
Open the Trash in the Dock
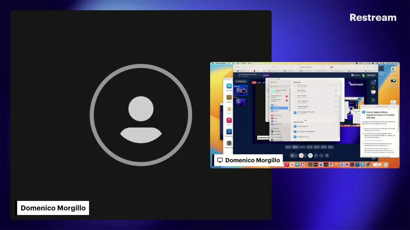(x=386, y=165)
